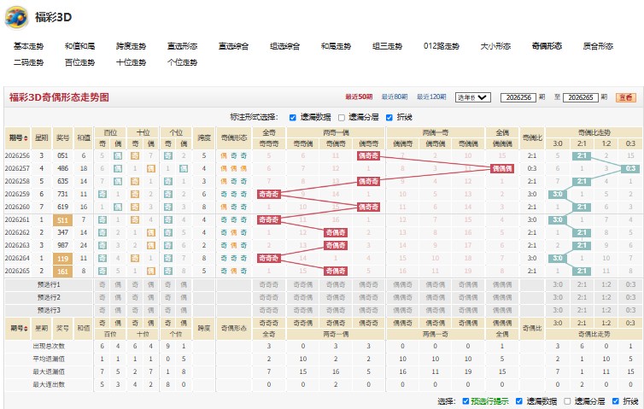The width and height of the screenshot is (644, 409).
Task: Show 最近80期 results link
Action: coord(395,96)
